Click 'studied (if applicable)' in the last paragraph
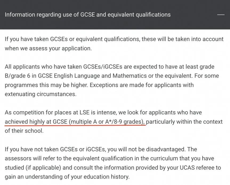The height and width of the screenshot is (185, 230). click(x=33, y=168)
